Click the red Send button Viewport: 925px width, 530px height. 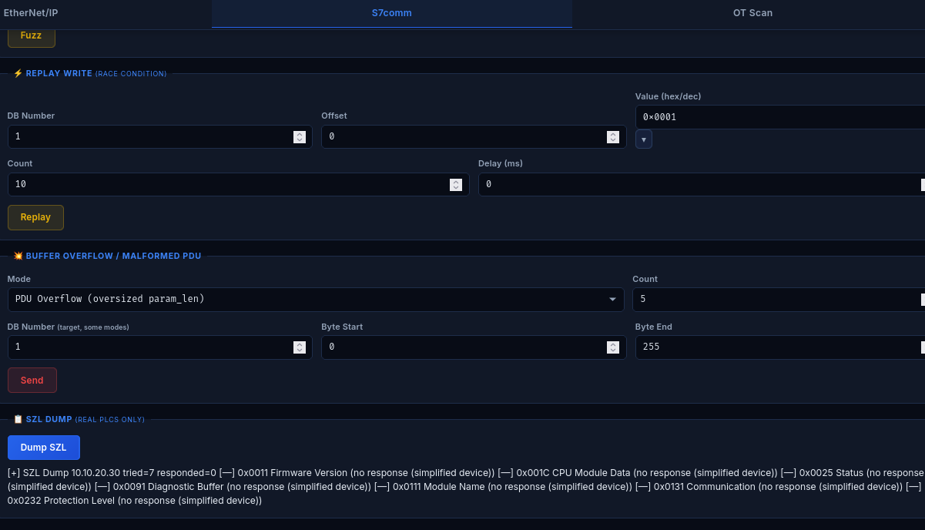point(32,380)
